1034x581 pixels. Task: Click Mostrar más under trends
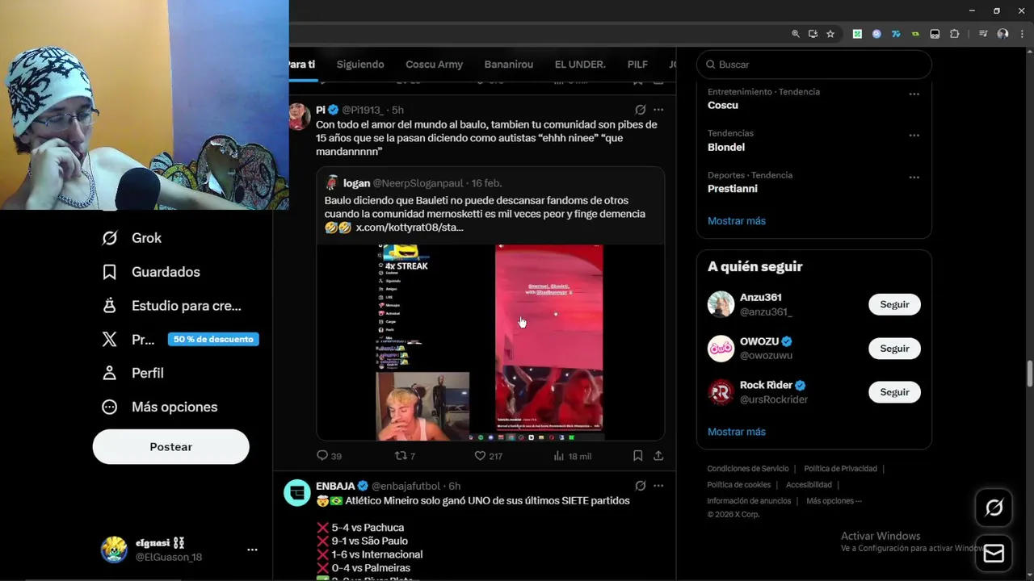coord(737,221)
